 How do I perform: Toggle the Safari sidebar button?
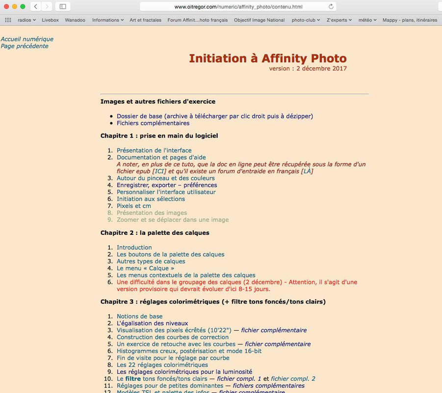[63, 6]
